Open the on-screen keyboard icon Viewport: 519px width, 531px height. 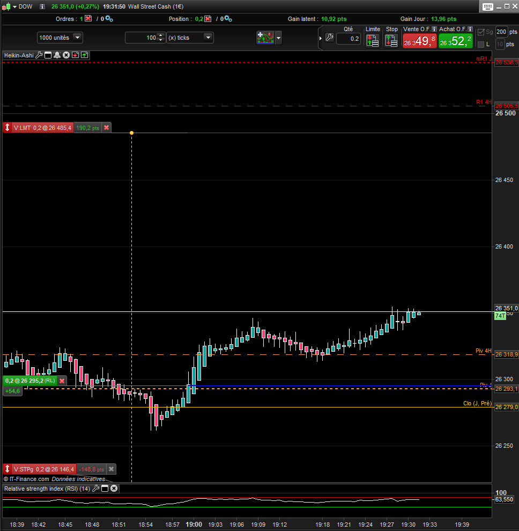[487, 7]
